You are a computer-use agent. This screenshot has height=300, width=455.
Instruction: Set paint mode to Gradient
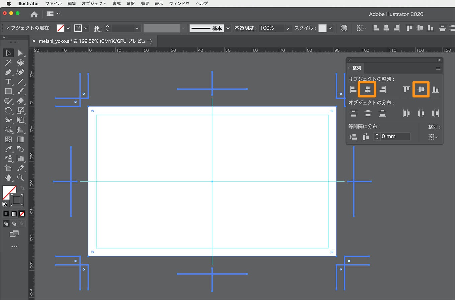14,214
